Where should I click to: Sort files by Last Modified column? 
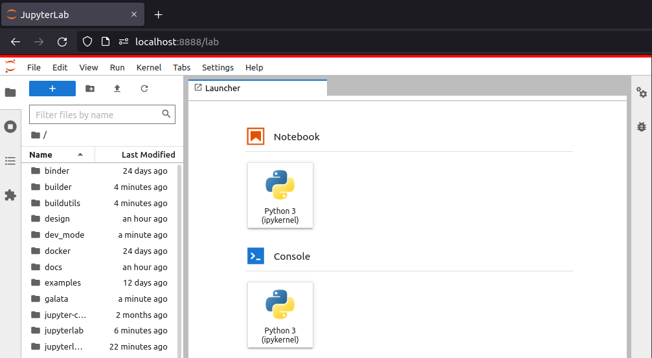click(x=139, y=154)
